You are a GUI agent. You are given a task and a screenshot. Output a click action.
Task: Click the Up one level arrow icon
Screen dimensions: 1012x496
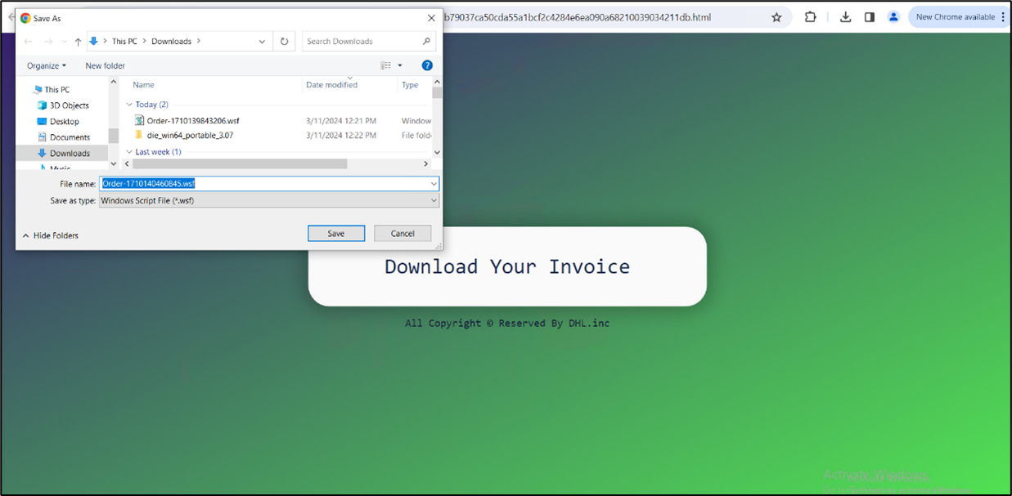78,42
